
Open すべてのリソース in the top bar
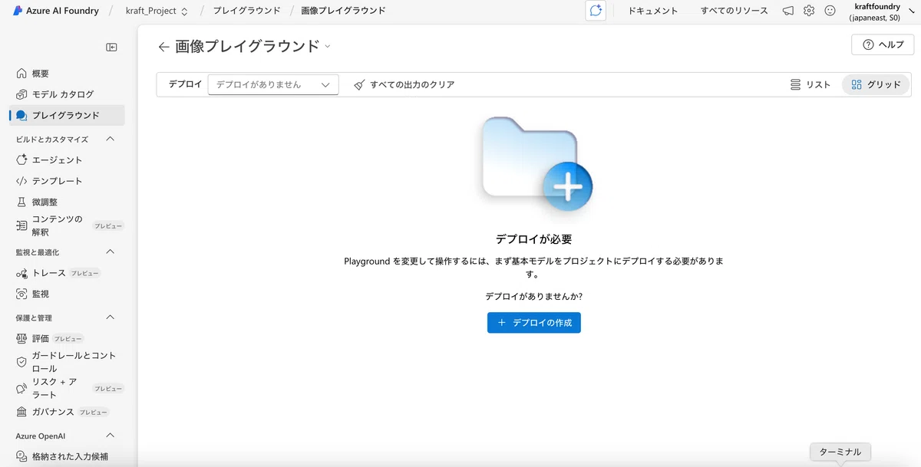pos(734,11)
